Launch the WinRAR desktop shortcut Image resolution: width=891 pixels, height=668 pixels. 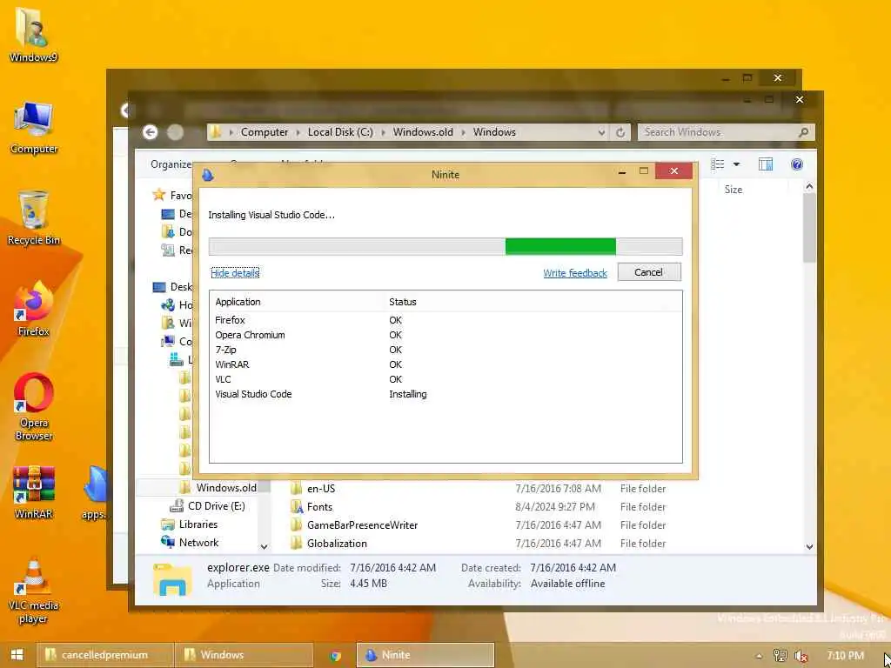coord(34,492)
